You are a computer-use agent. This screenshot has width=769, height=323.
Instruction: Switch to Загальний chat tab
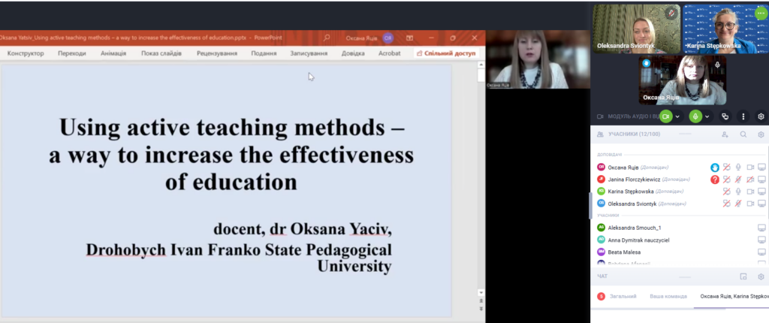tap(623, 296)
